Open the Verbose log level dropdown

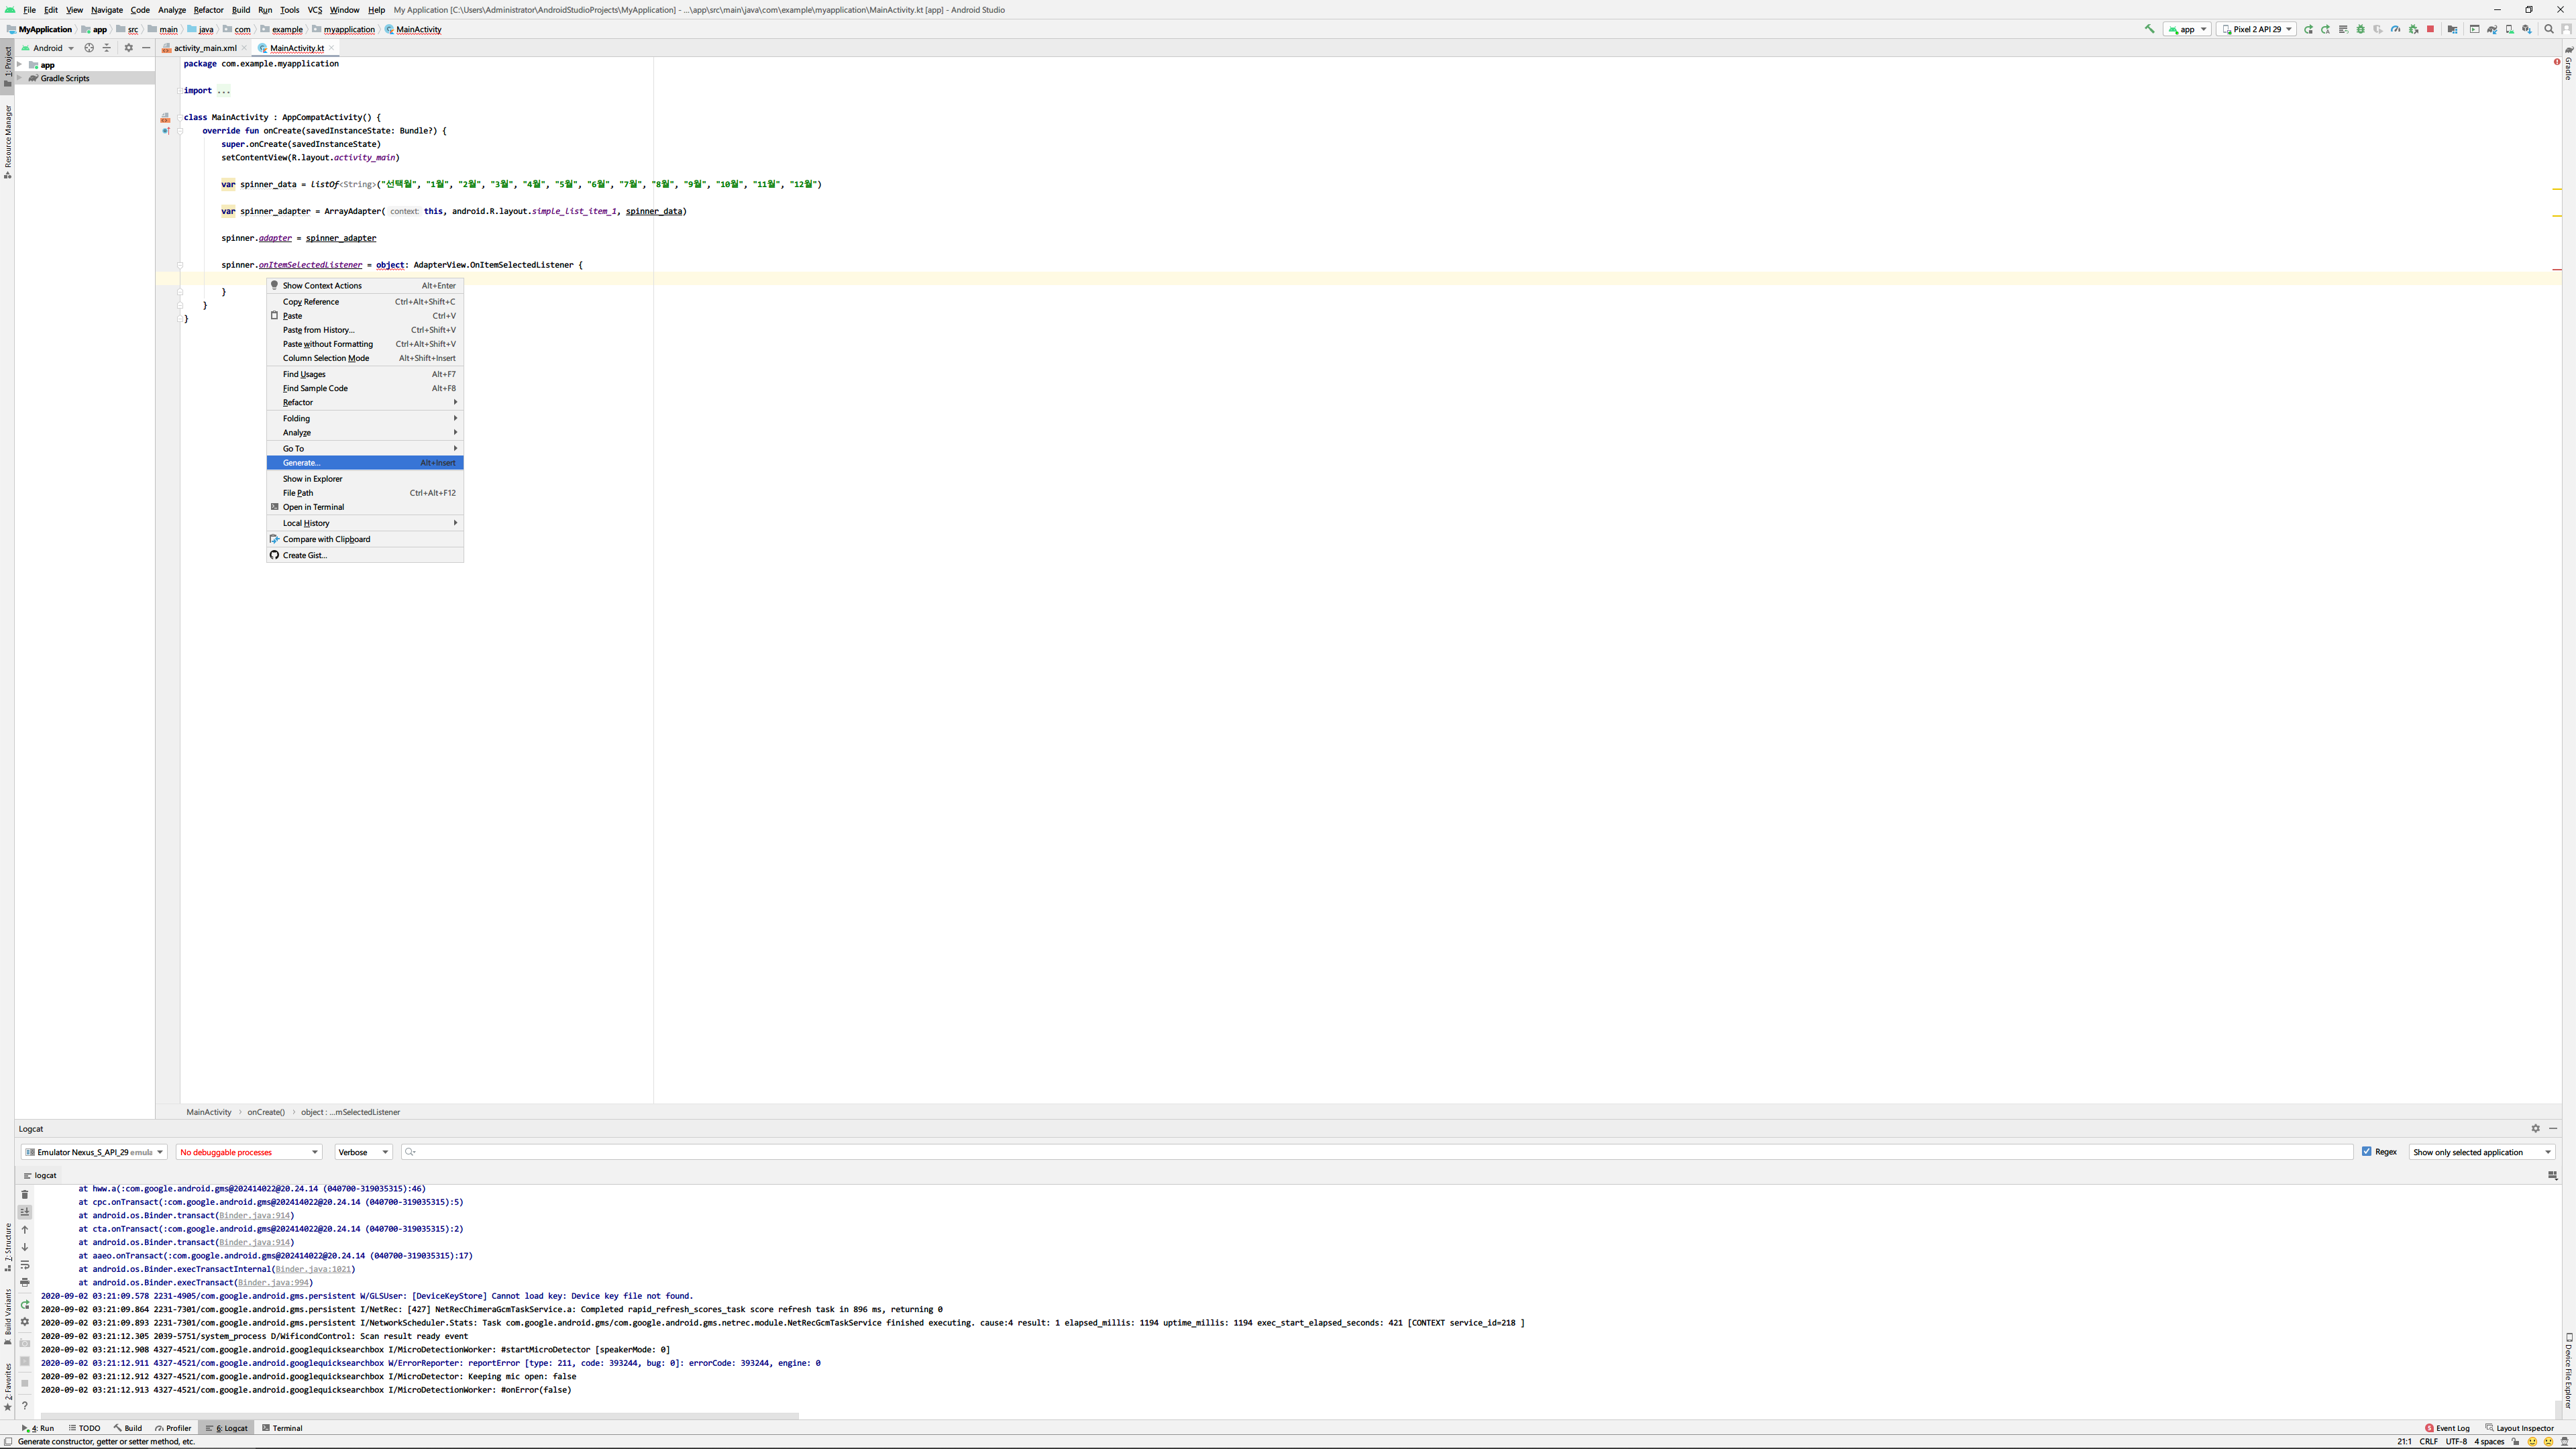(363, 1152)
